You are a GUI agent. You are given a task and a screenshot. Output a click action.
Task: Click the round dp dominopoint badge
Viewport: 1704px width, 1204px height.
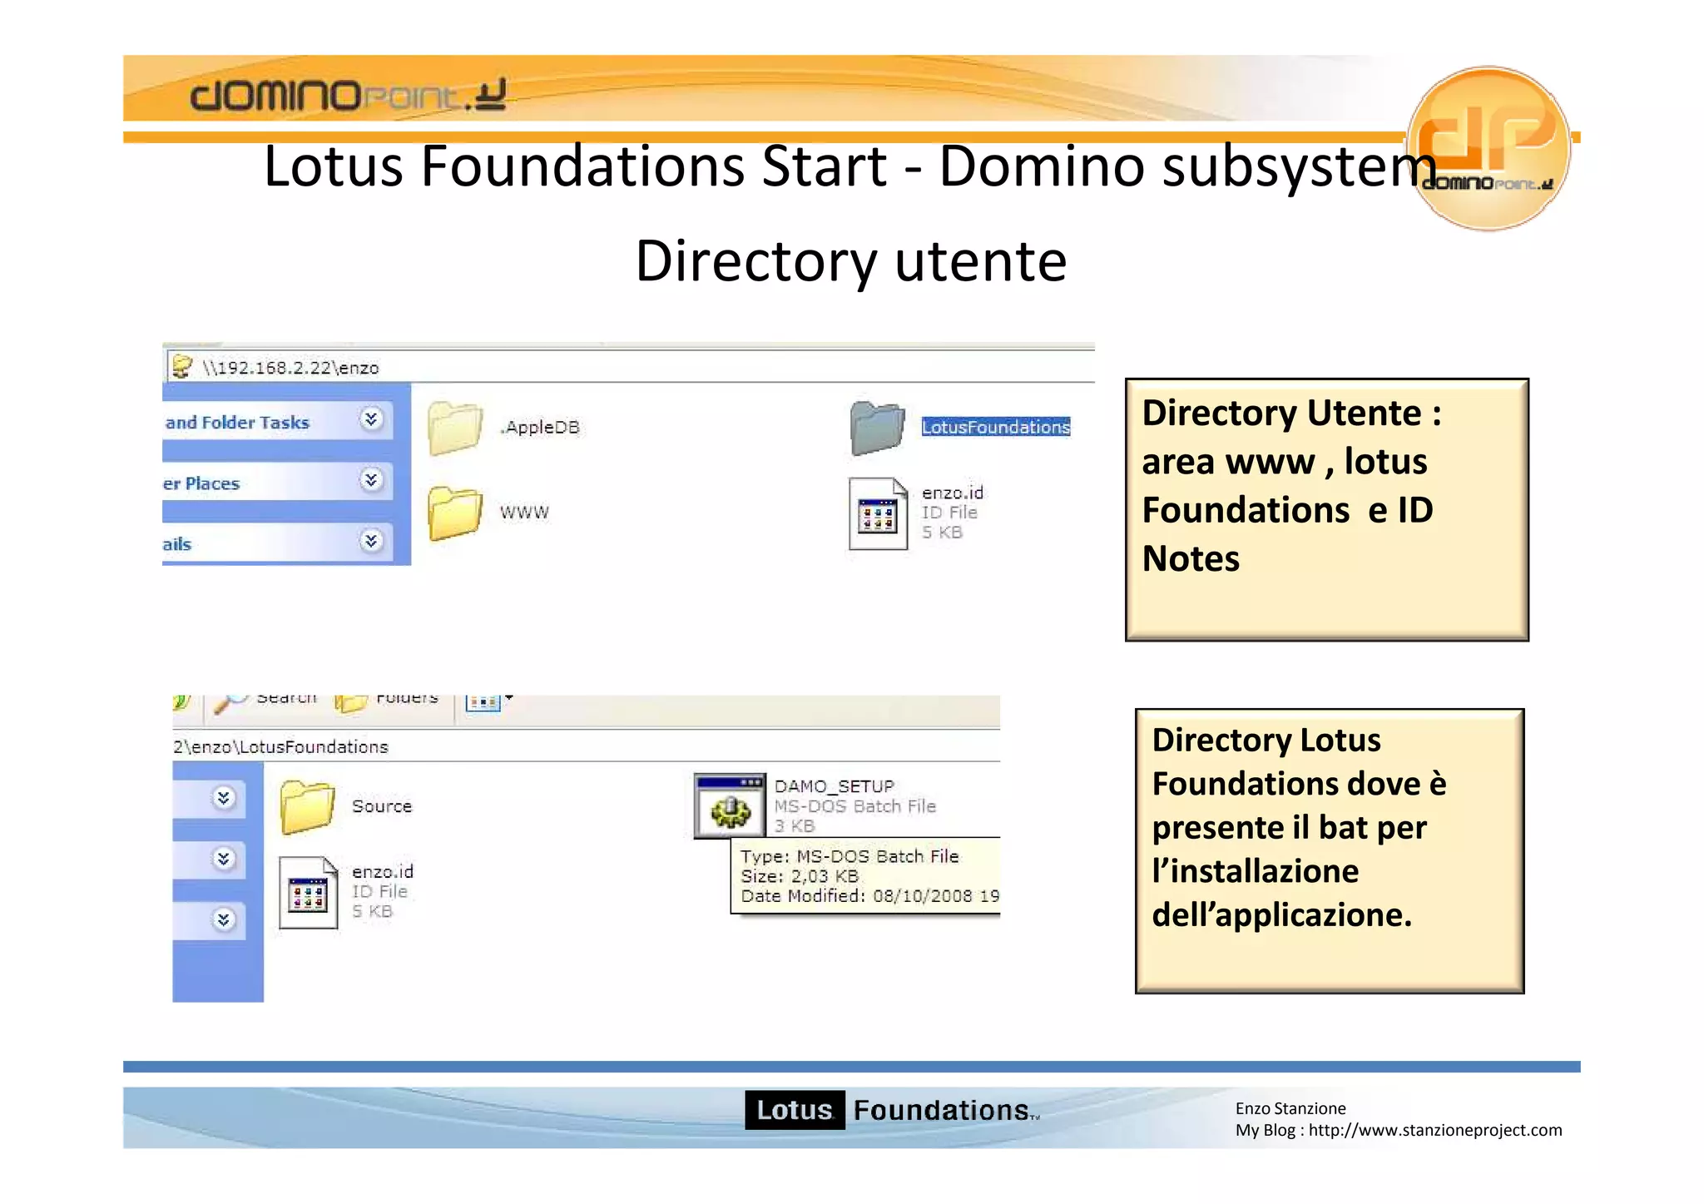tap(1489, 148)
